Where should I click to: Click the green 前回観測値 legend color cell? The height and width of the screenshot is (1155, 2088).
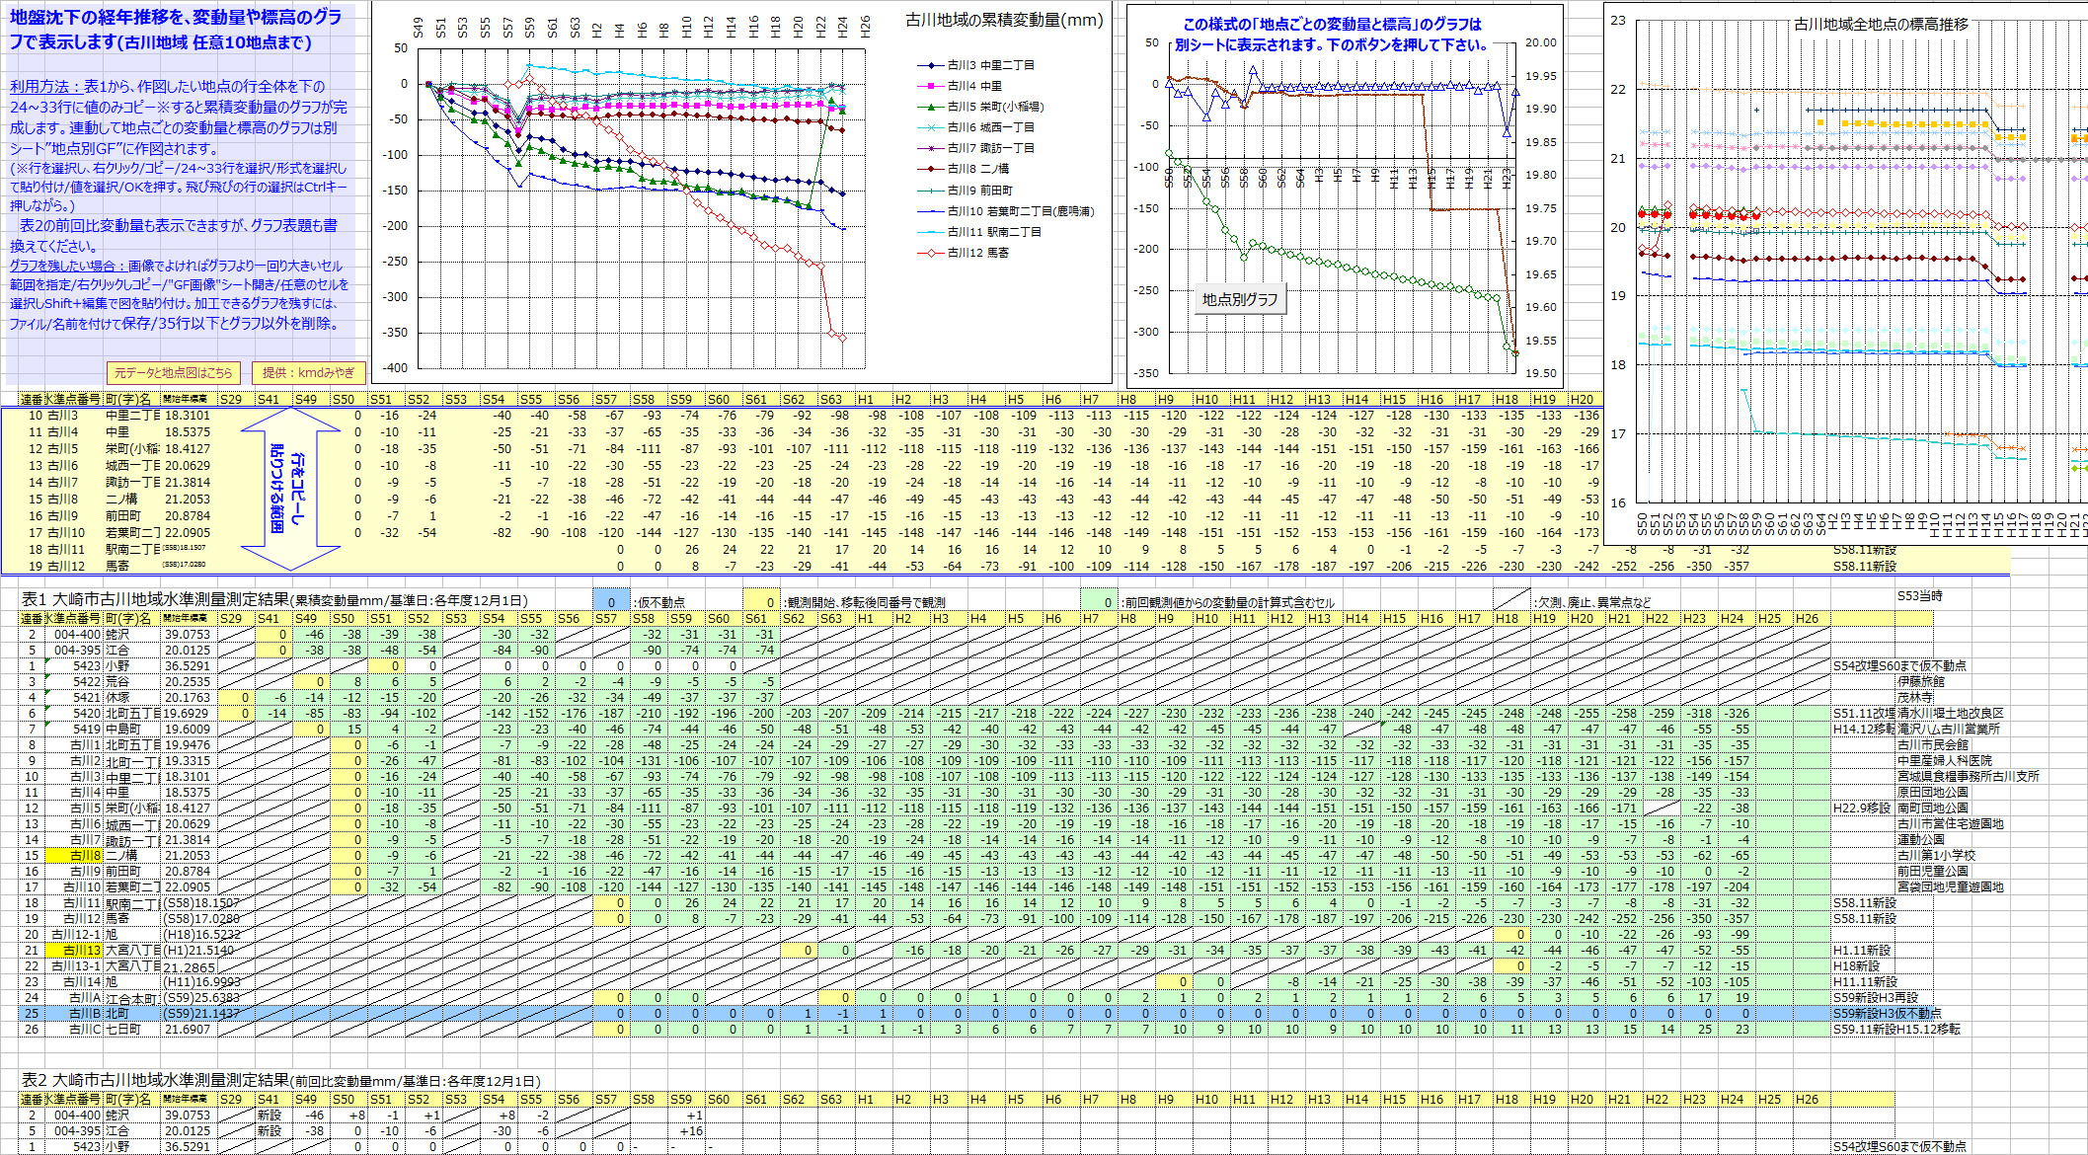(x=1099, y=601)
